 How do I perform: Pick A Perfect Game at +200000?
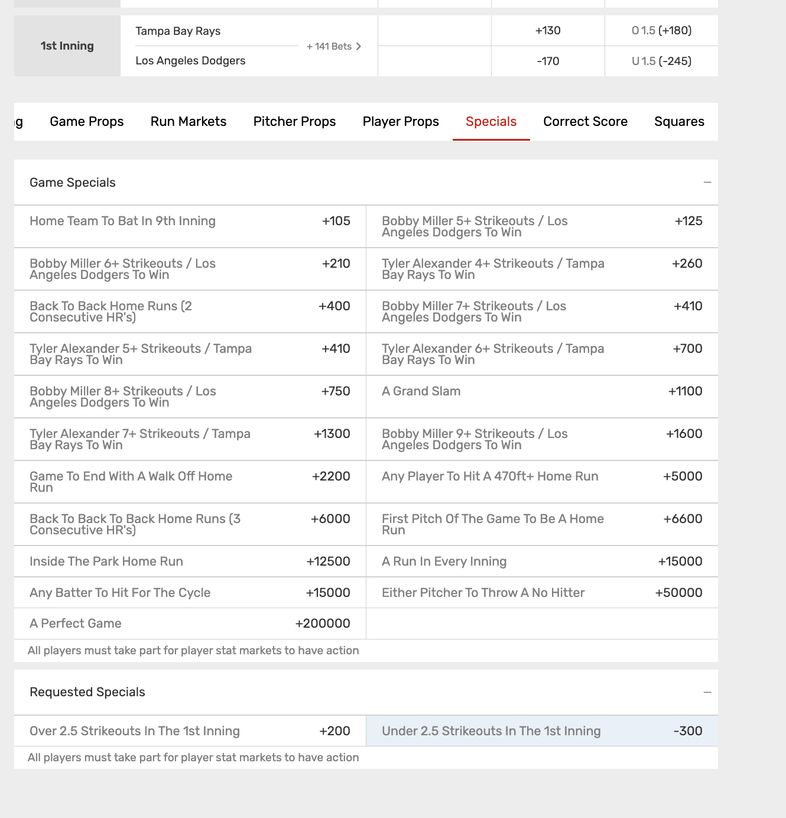click(190, 624)
